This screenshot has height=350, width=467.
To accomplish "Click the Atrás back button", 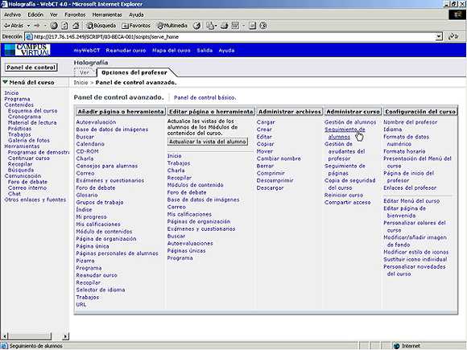I will pyautogui.click(x=14, y=26).
